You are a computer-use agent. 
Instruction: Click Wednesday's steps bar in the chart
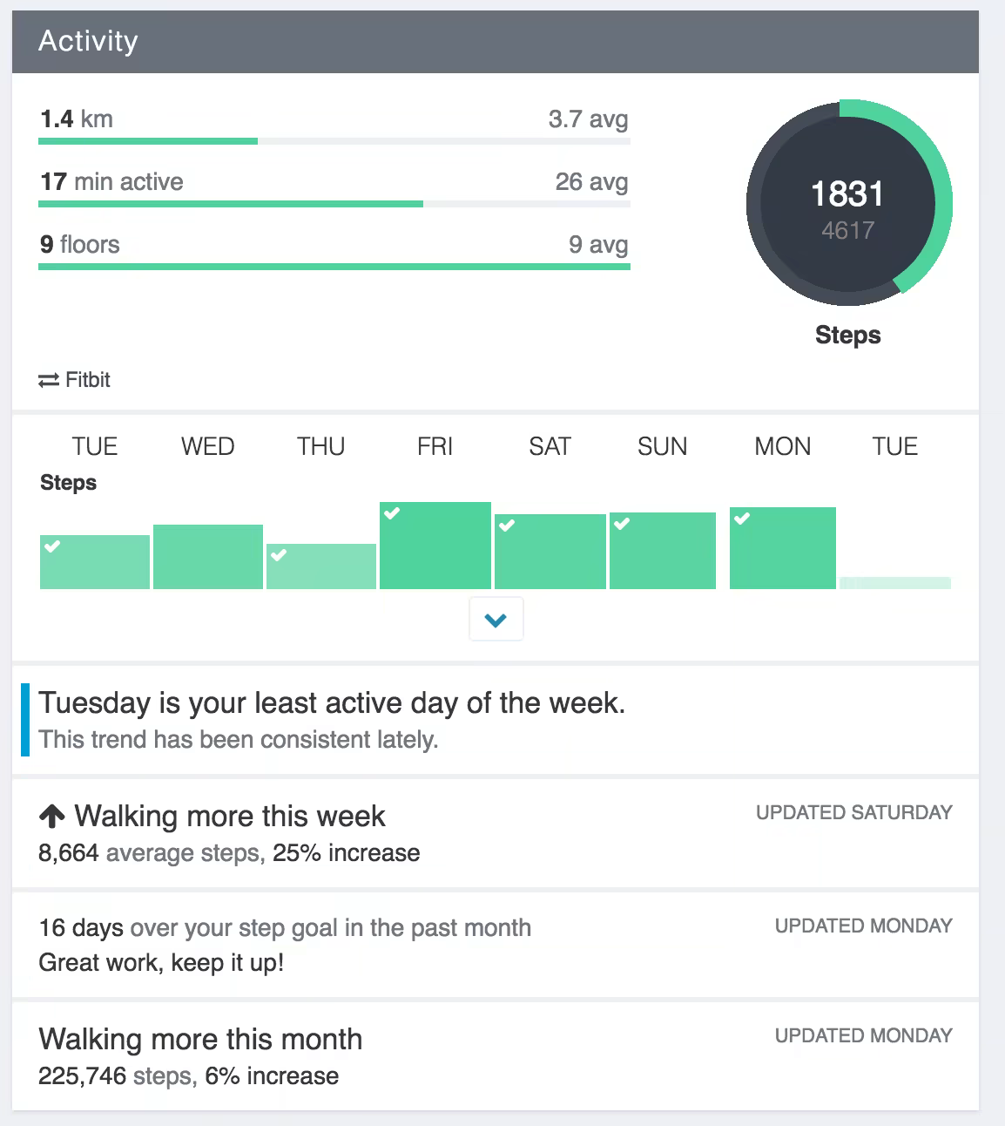point(207,557)
